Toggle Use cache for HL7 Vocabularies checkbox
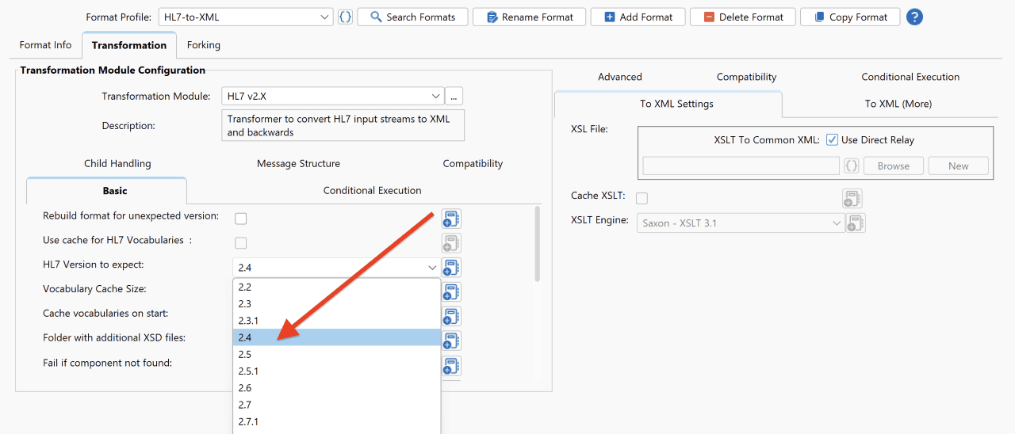This screenshot has height=434, width=1015. (241, 243)
